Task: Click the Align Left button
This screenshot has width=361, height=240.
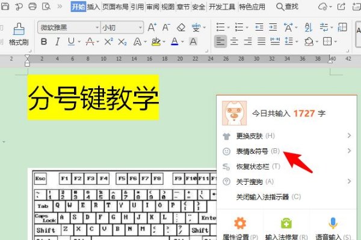Action: pyautogui.click(x=220, y=41)
